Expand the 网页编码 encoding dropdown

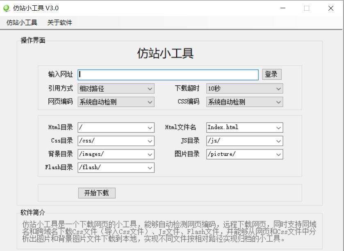[x=116, y=102]
